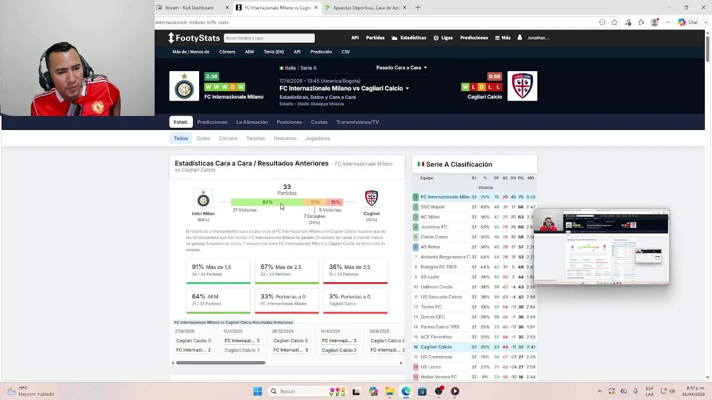712x400 pixels.
Task: Click the Cagliari crest in header
Action: tap(522, 86)
